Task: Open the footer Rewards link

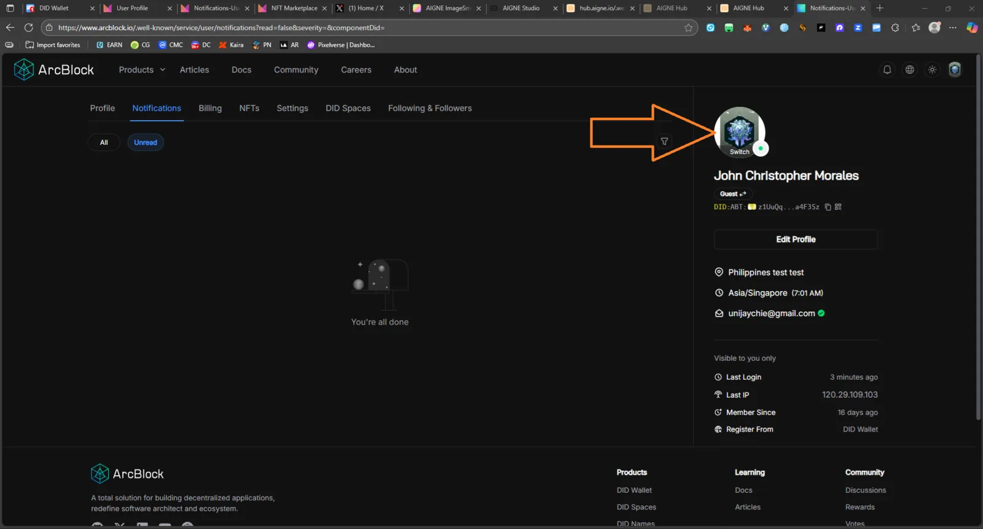Action: tap(860, 508)
